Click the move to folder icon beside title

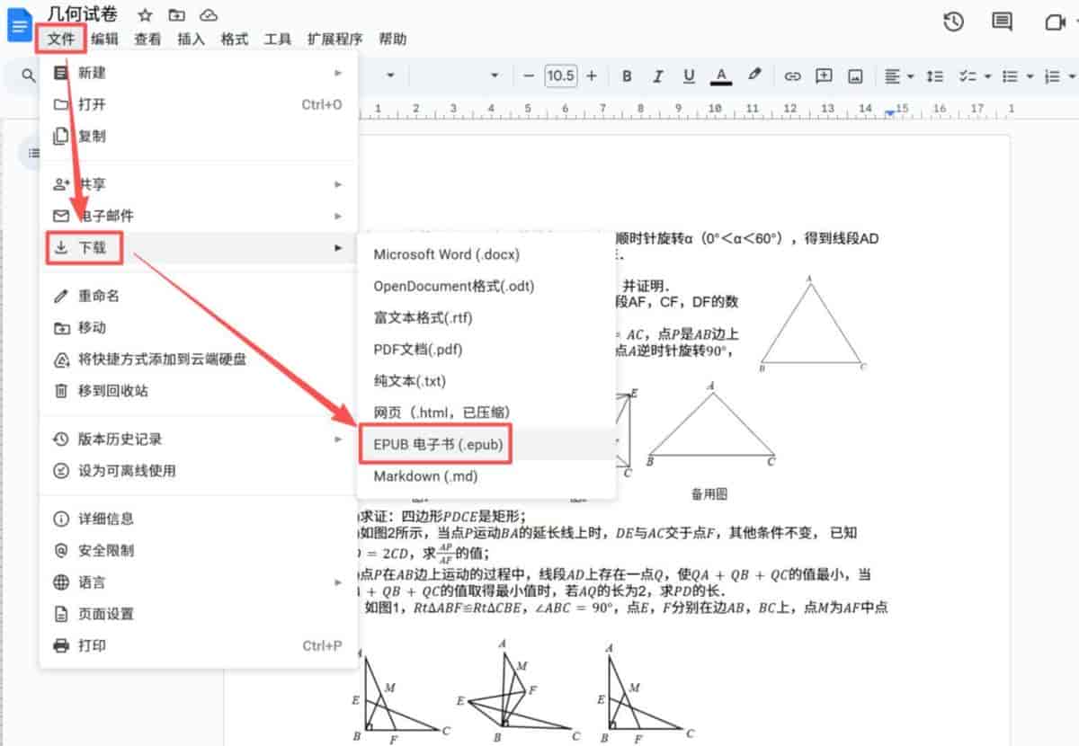[x=177, y=15]
